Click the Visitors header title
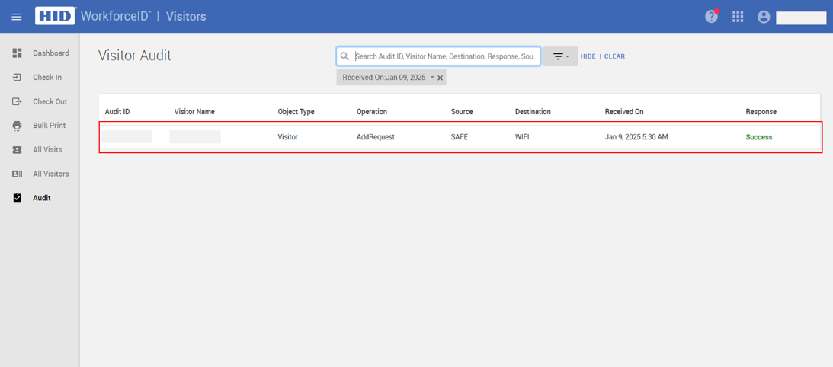The width and height of the screenshot is (833, 367). (x=186, y=17)
